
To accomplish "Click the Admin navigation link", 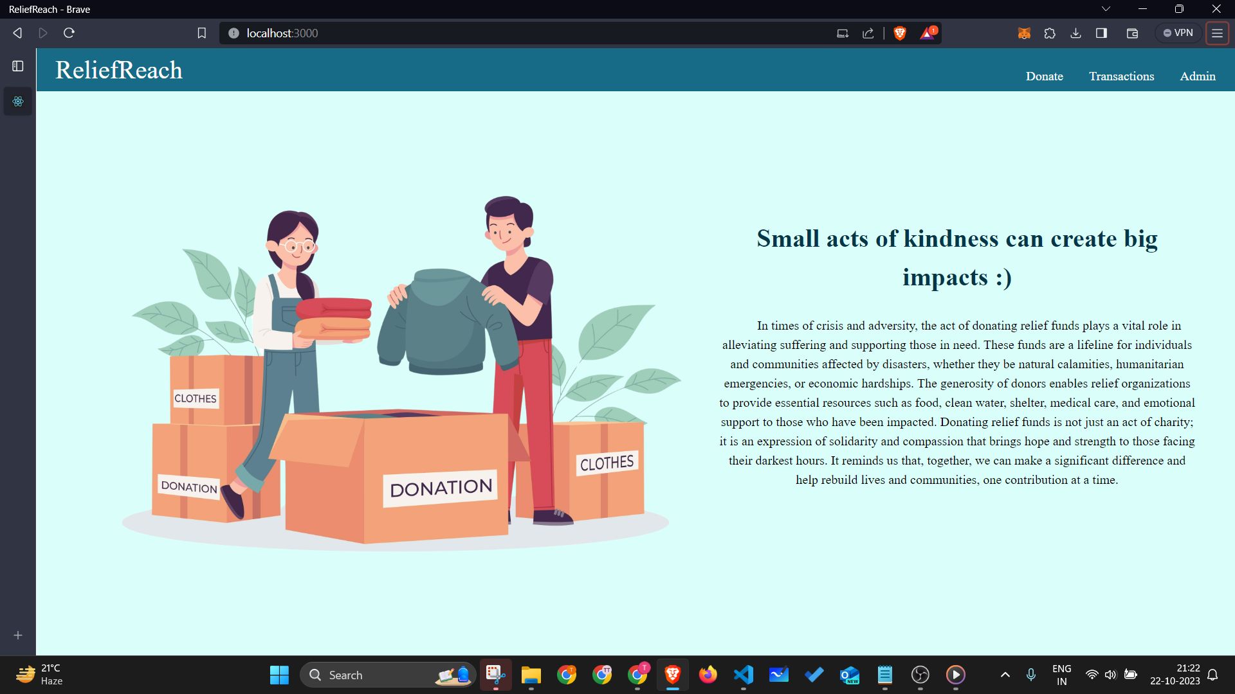I will (x=1198, y=75).
